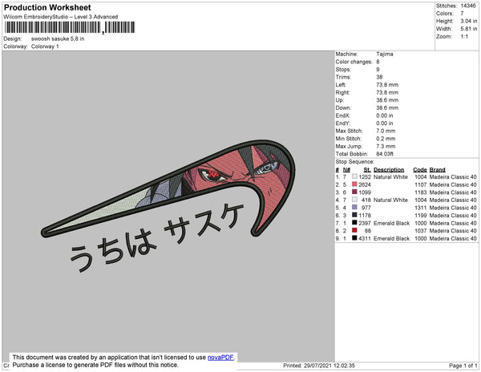Click the Emerald Black swatch with 4311 stitches

[x=354, y=238]
